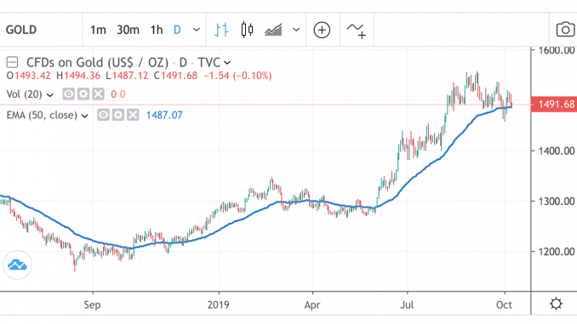Expand the Vol (20) indicator dropdown
This screenshot has height=324, width=577.
pyautogui.click(x=50, y=95)
